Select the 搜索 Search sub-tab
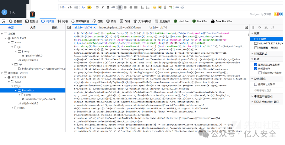This screenshot has width=285, height=145. (x=55, y=27)
